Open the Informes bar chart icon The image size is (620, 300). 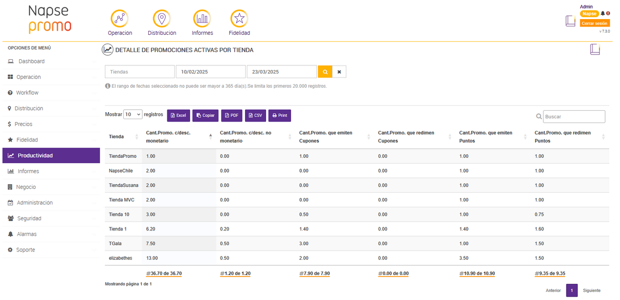coord(202,19)
